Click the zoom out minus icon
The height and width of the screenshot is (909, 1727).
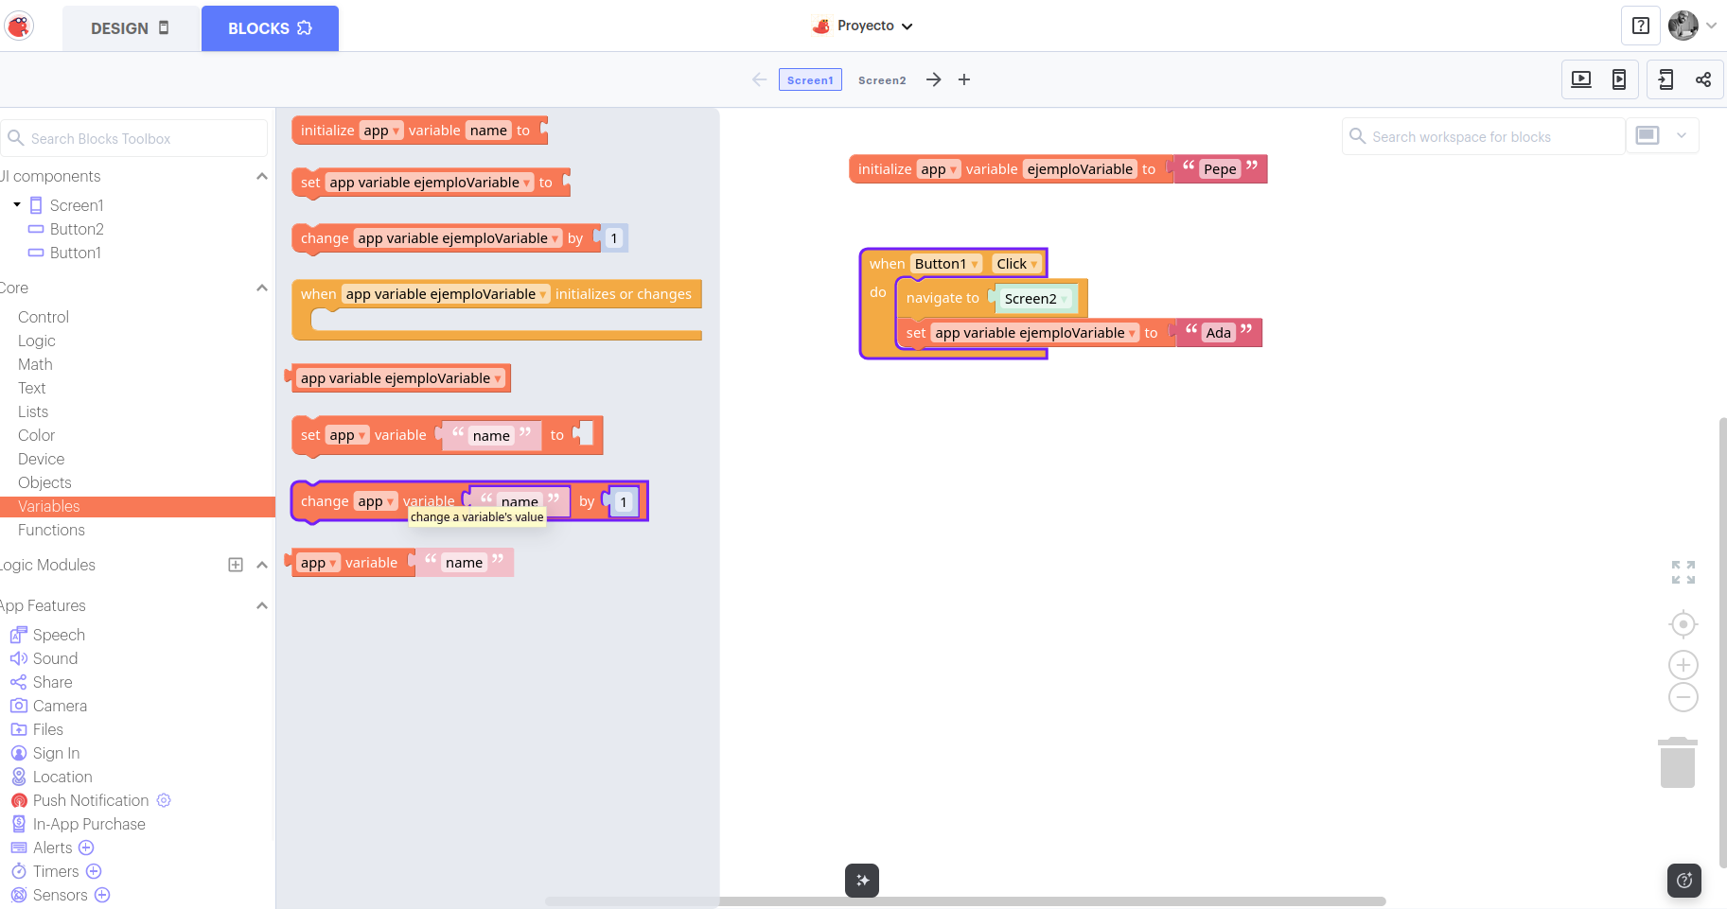[1683, 698]
